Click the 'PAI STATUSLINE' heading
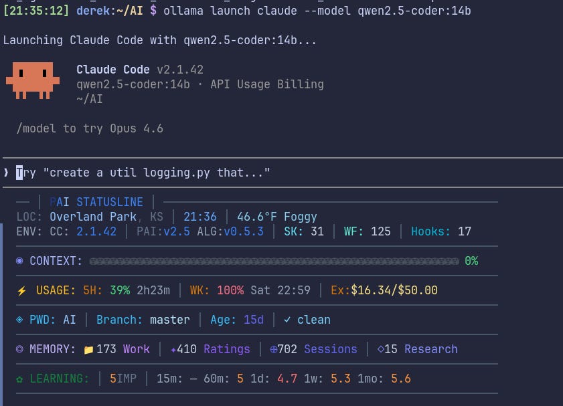This screenshot has height=406, width=563. (x=96, y=202)
